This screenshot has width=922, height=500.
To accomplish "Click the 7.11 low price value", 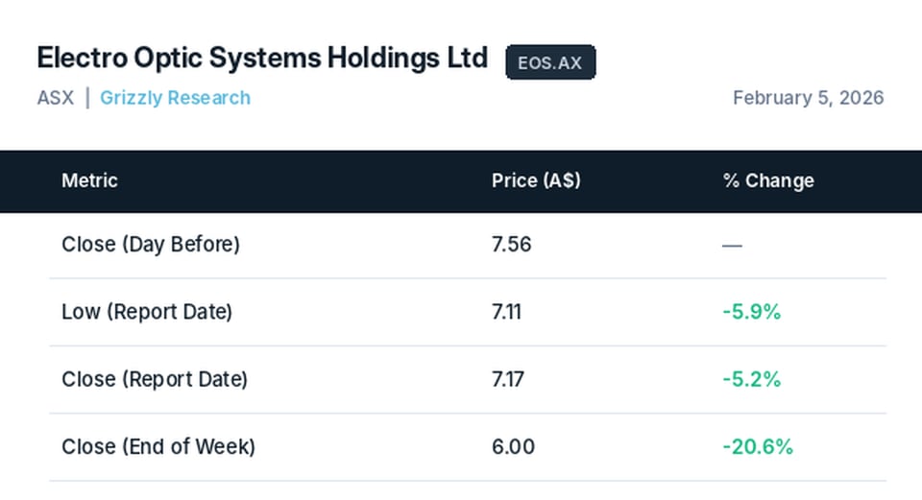I will 506,312.
